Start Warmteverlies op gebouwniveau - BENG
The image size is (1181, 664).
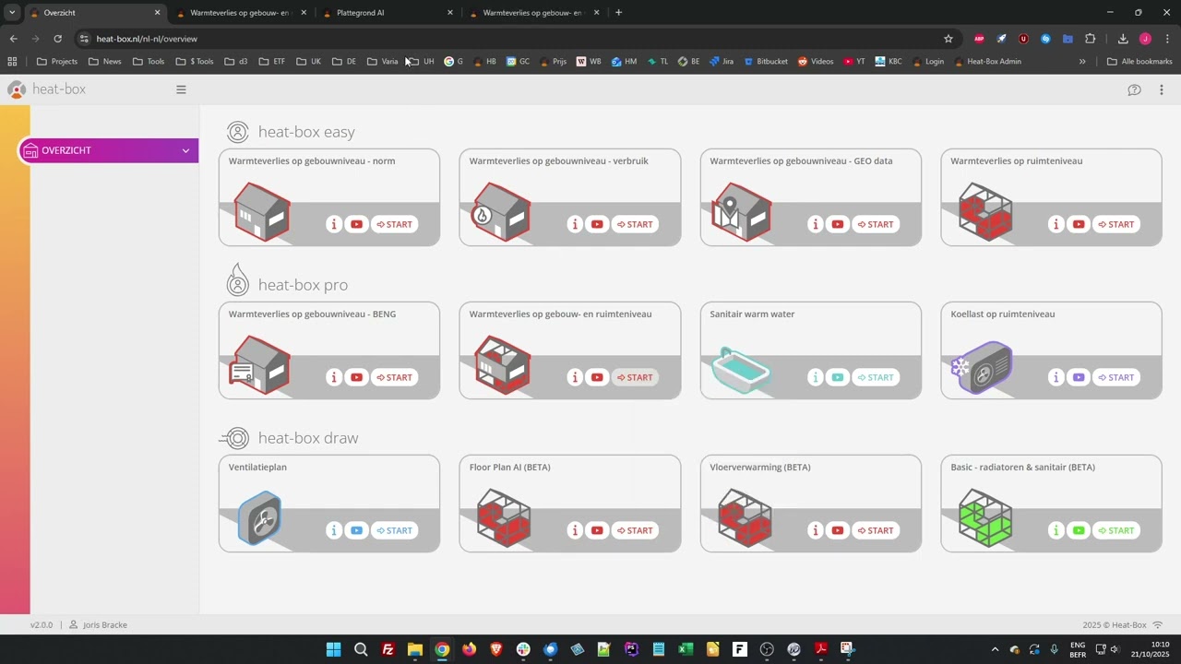395,377
